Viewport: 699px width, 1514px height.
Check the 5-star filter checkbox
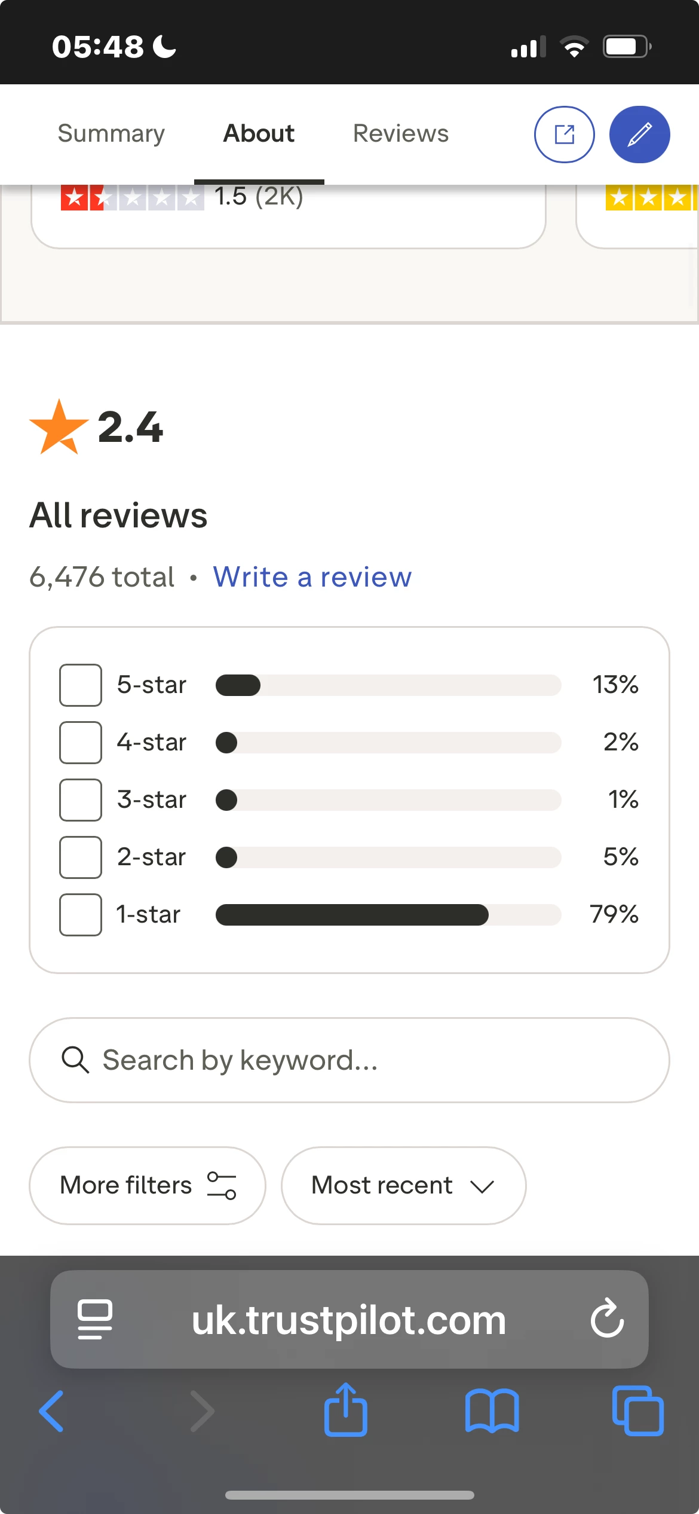pyautogui.click(x=81, y=685)
